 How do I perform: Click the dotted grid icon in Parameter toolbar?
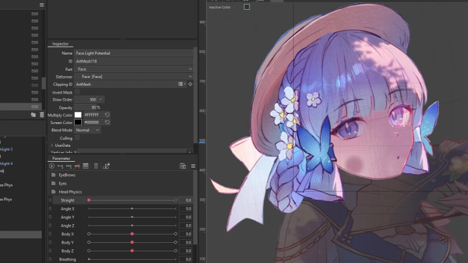pos(96,166)
